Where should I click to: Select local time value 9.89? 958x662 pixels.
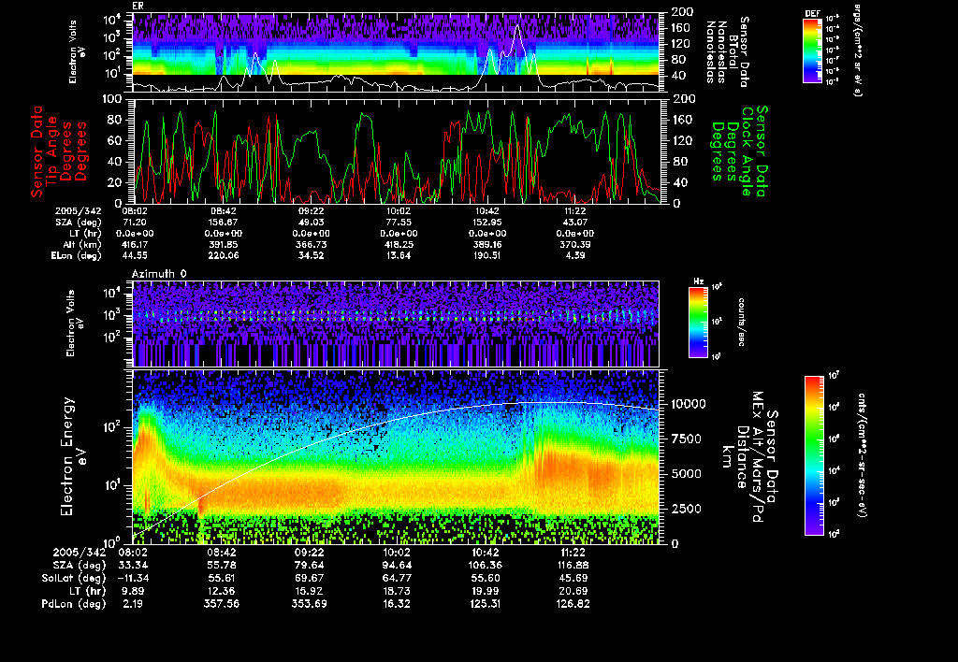[133, 591]
